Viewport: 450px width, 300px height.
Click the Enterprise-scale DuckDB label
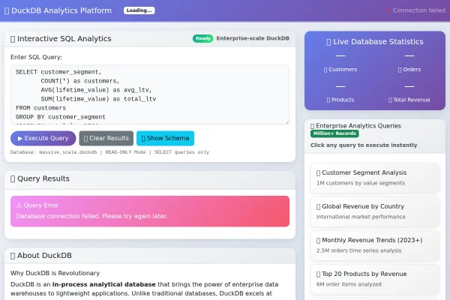tap(253, 38)
